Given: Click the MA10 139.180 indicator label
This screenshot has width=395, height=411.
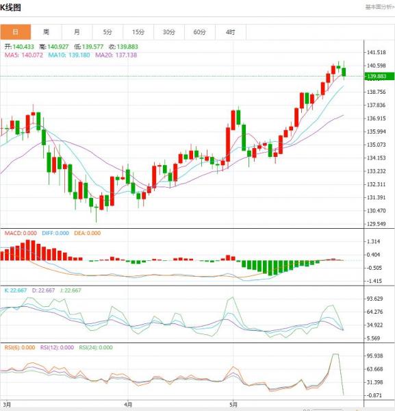Looking at the screenshot, I should pos(69,55).
